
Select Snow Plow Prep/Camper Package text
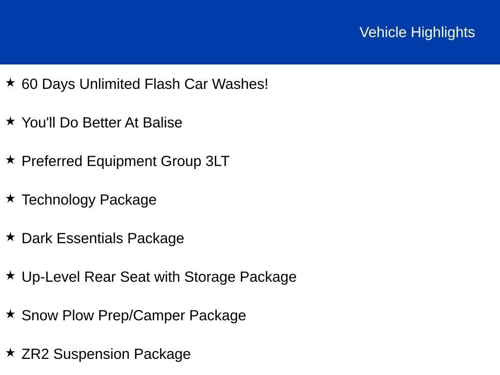(x=133, y=315)
